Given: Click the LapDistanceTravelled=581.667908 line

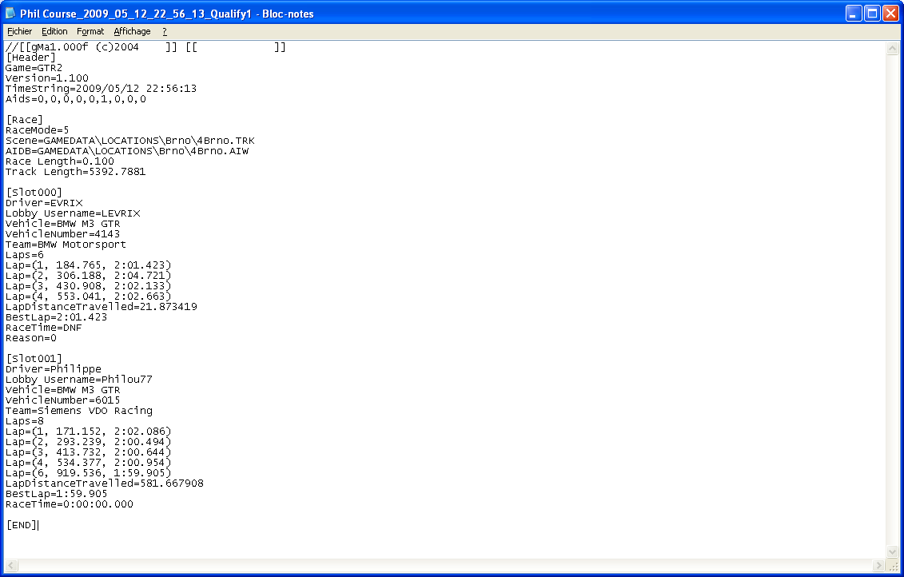Looking at the screenshot, I should tap(105, 483).
